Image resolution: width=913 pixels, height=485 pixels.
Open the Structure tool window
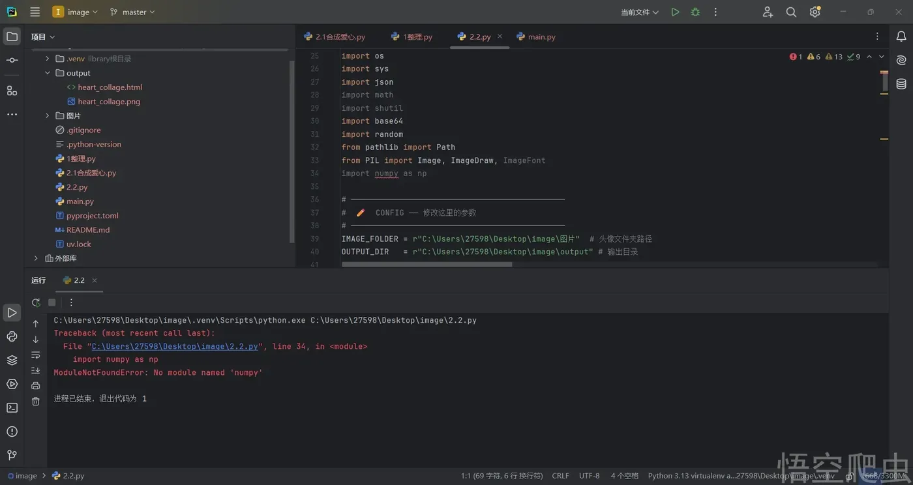coord(12,91)
